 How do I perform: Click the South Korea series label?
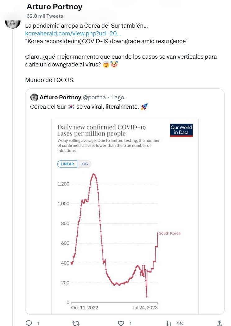coord(170,233)
